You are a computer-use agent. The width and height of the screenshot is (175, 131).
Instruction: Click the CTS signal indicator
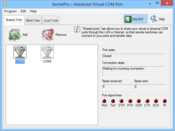[147, 101]
